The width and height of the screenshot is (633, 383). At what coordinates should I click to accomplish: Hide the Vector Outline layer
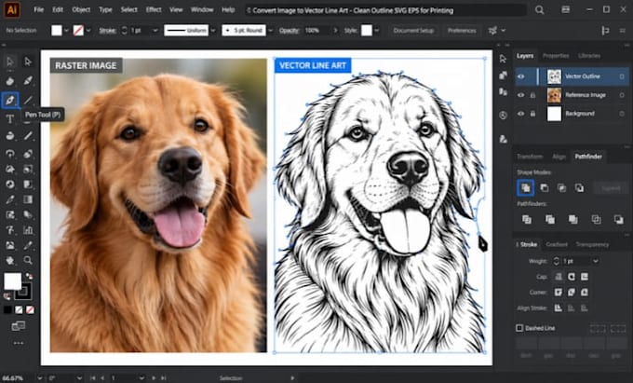click(521, 76)
